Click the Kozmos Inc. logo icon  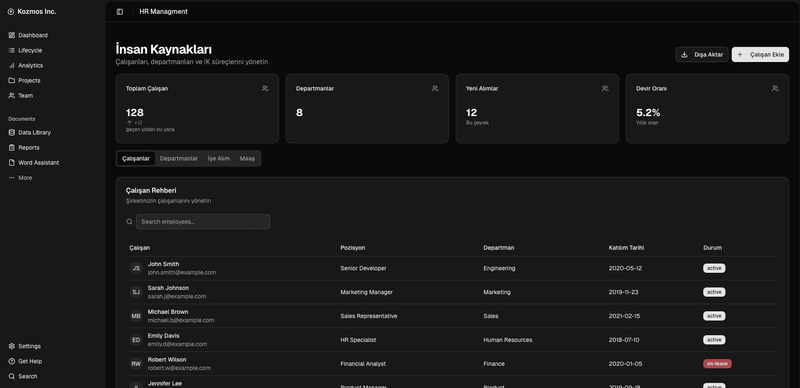pyautogui.click(x=11, y=12)
